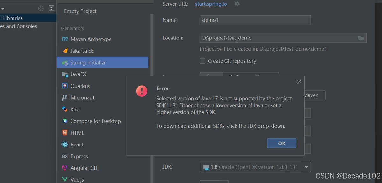Click the JavaFX generator icon
Screen dimensions: 382x183
coord(65,74)
